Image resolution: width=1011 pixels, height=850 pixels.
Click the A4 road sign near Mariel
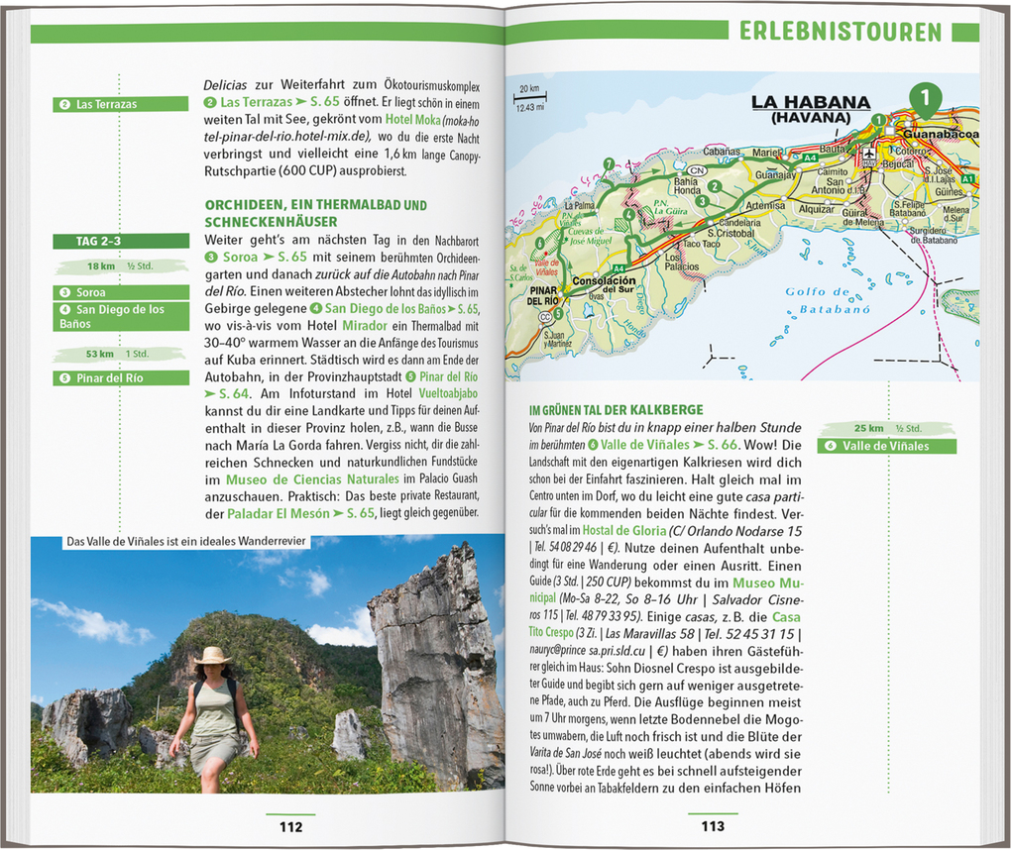pos(810,157)
